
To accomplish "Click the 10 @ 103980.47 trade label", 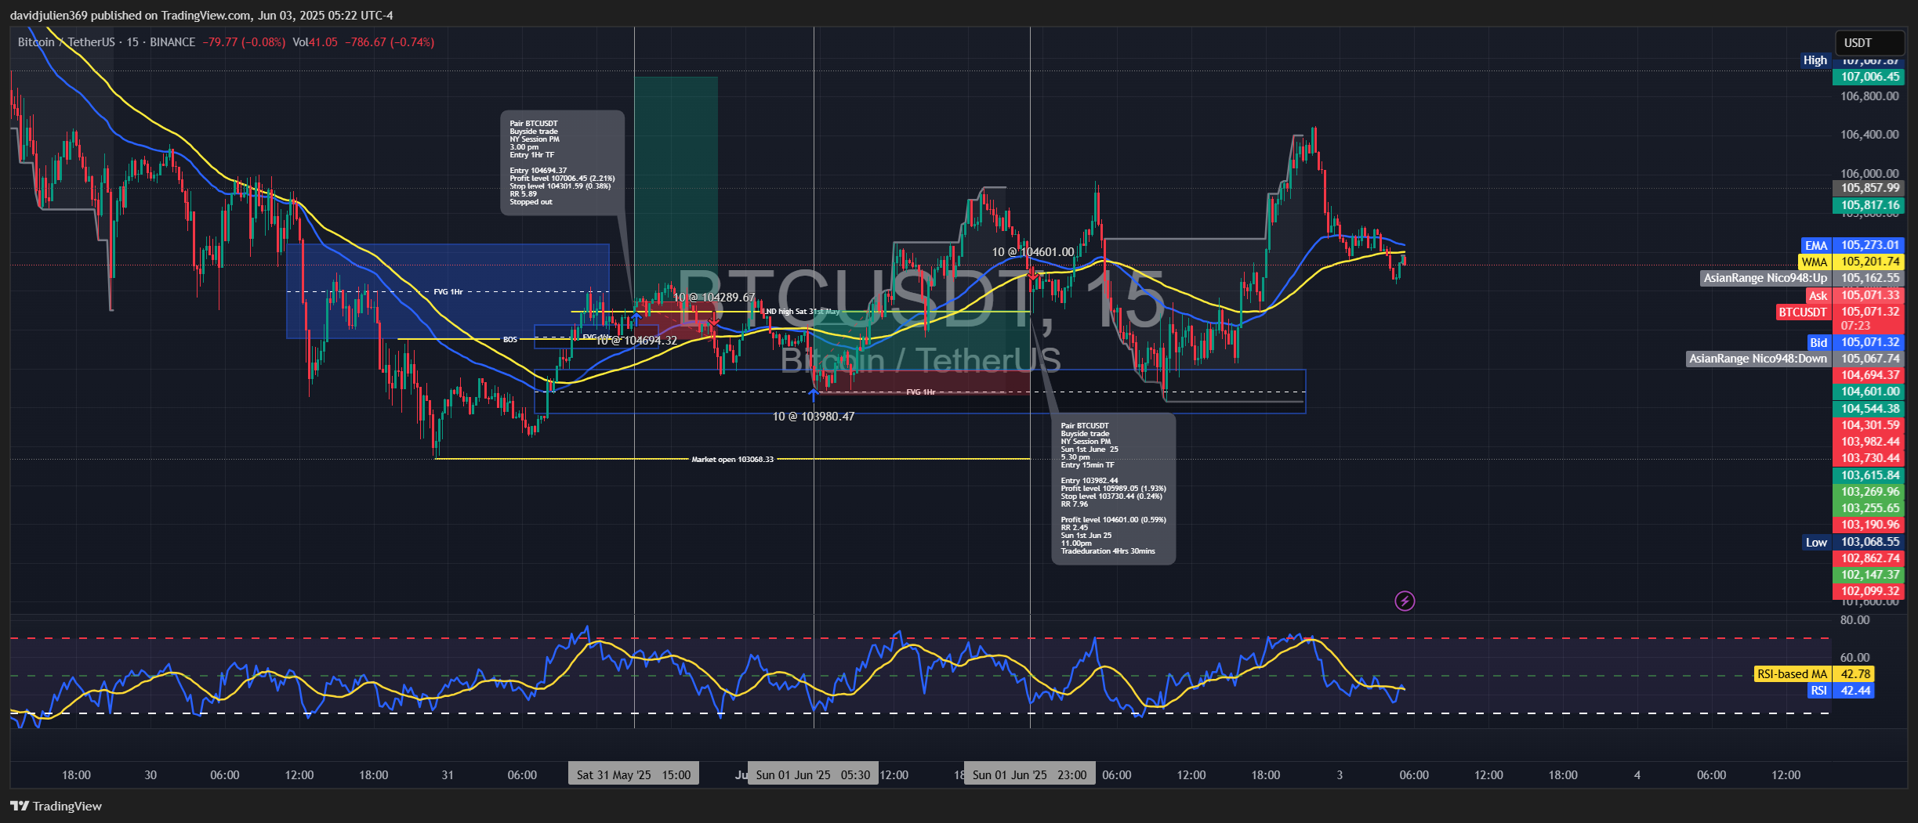I will (x=814, y=417).
